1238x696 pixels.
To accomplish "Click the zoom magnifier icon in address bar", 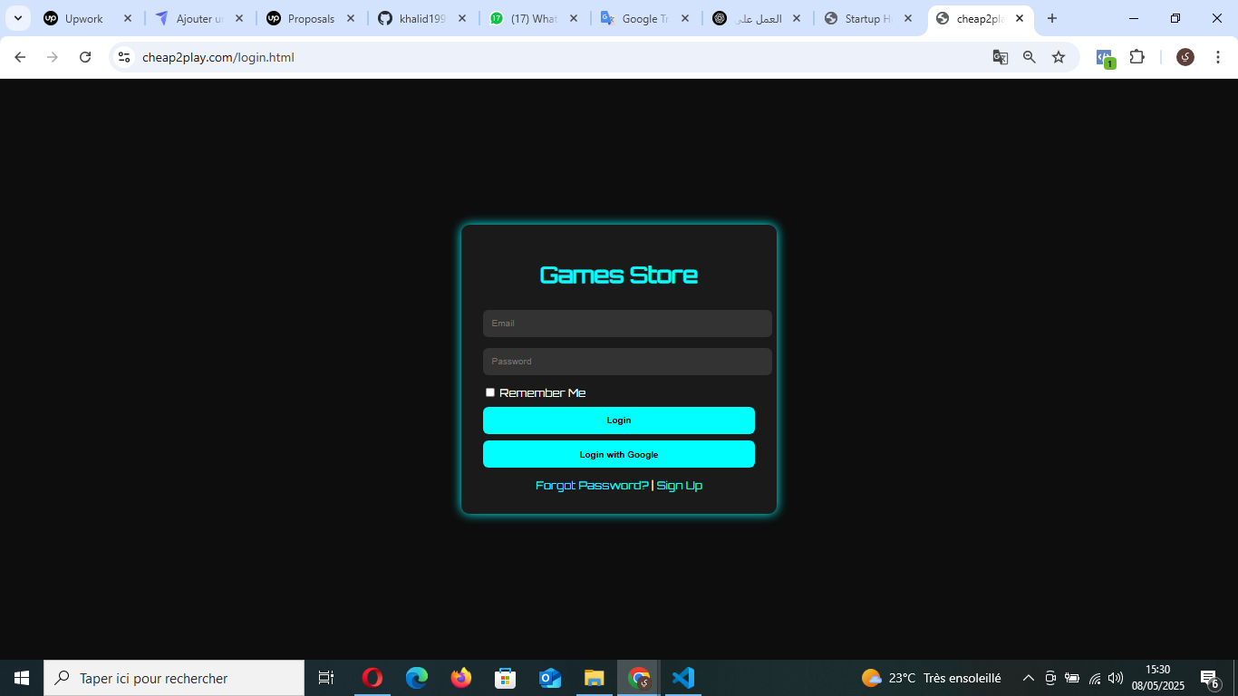I will point(1030,57).
